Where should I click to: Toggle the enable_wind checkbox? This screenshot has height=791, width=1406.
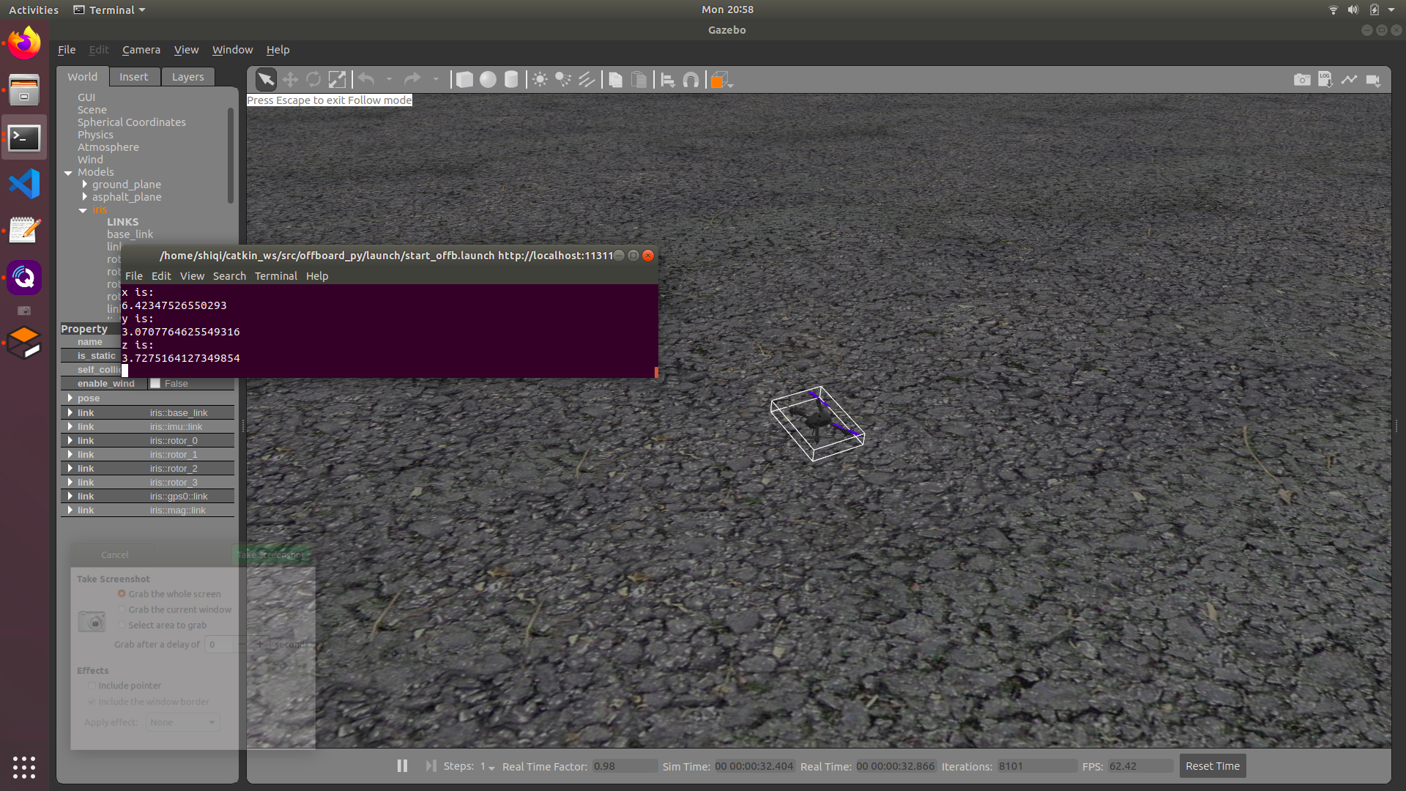pos(155,383)
